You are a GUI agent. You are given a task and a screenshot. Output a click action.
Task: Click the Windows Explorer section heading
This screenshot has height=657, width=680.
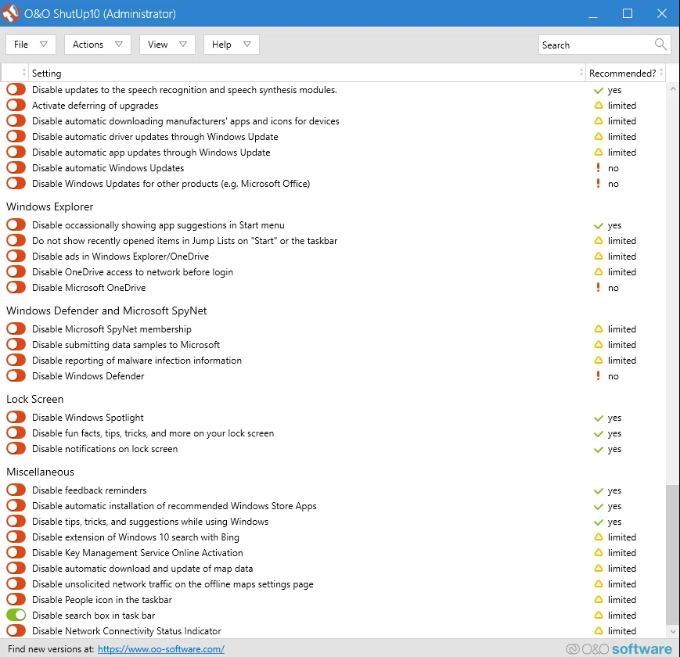(50, 206)
